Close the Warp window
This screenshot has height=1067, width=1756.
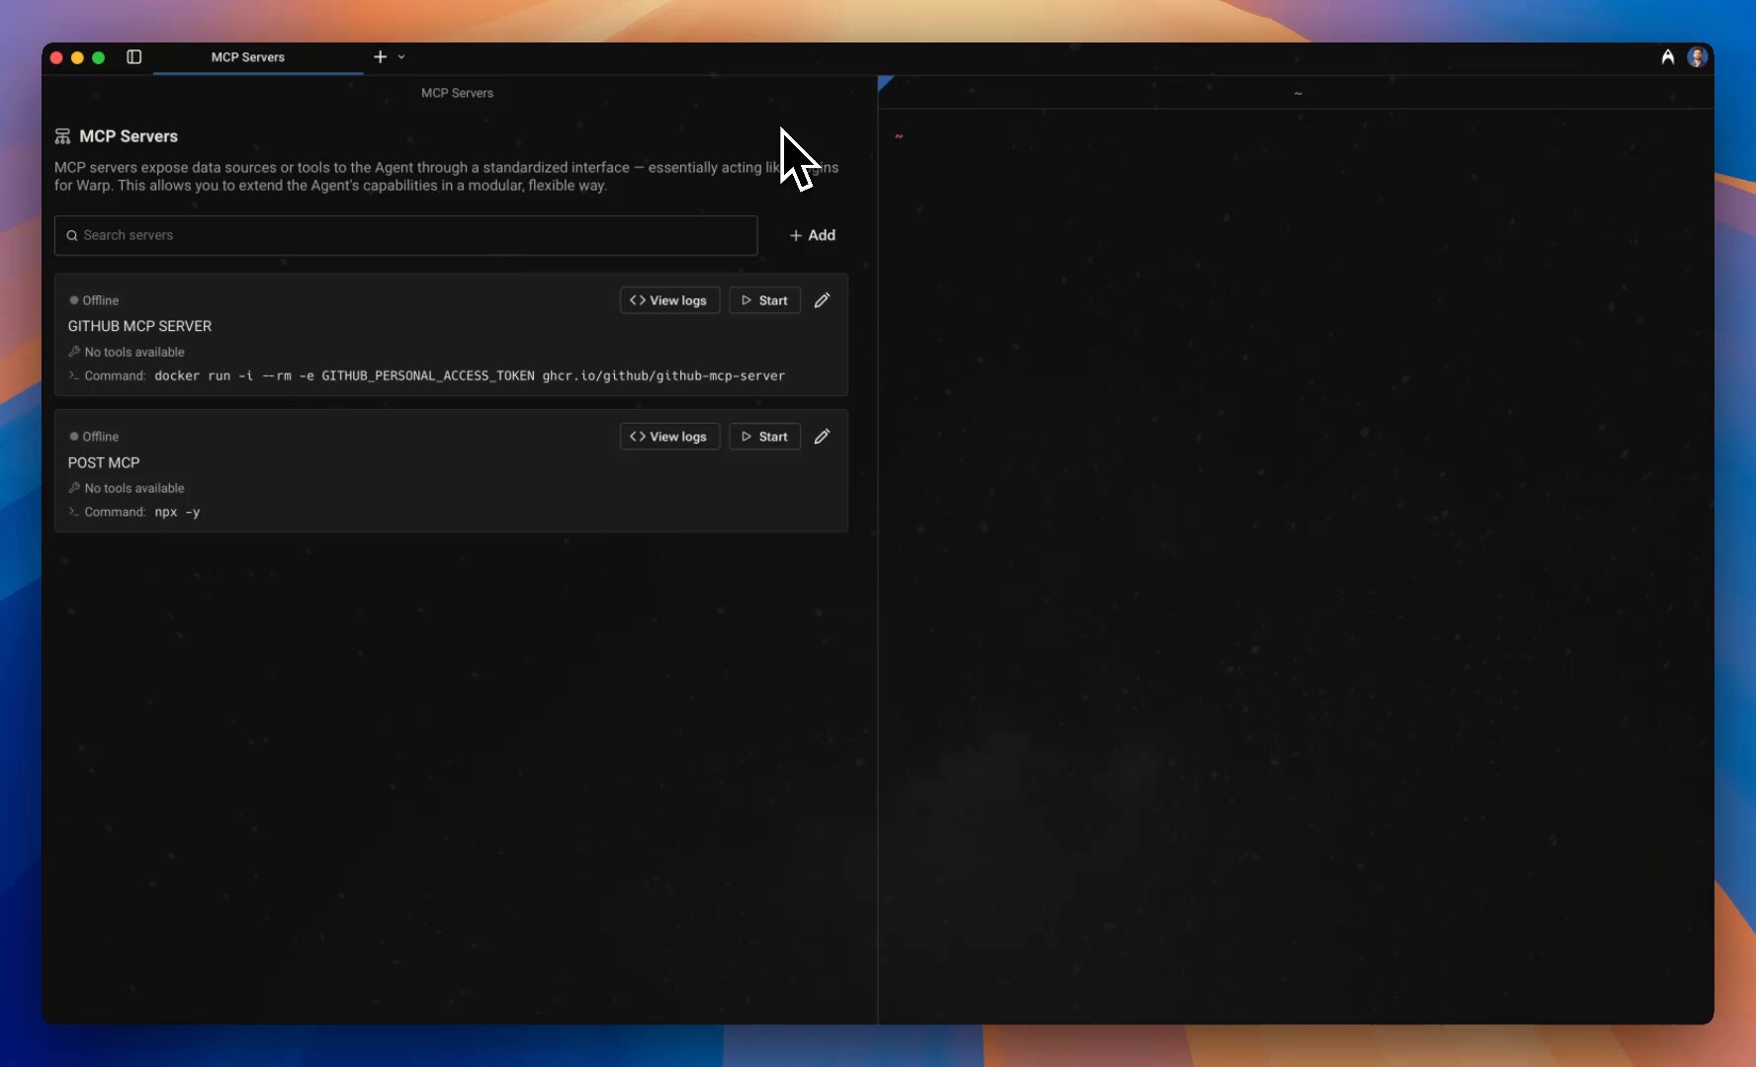56,57
